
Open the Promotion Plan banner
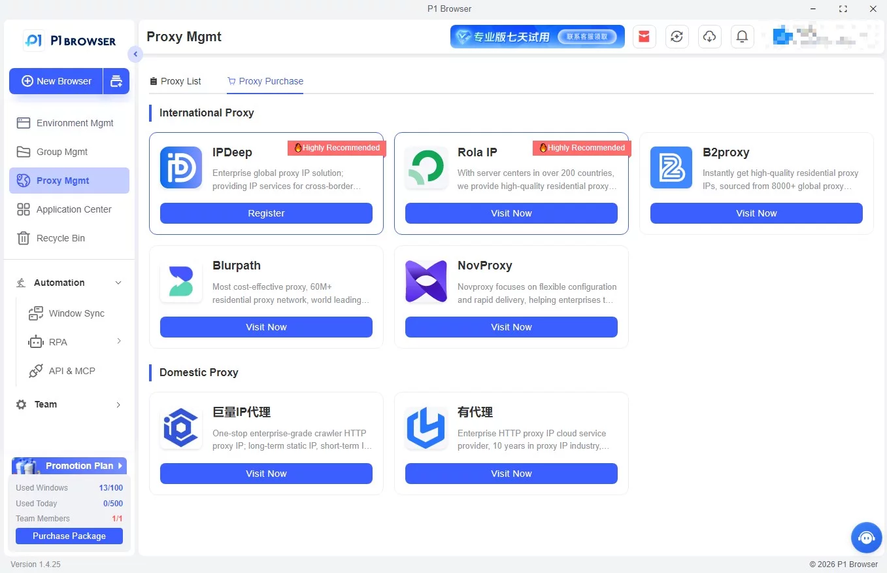point(69,466)
